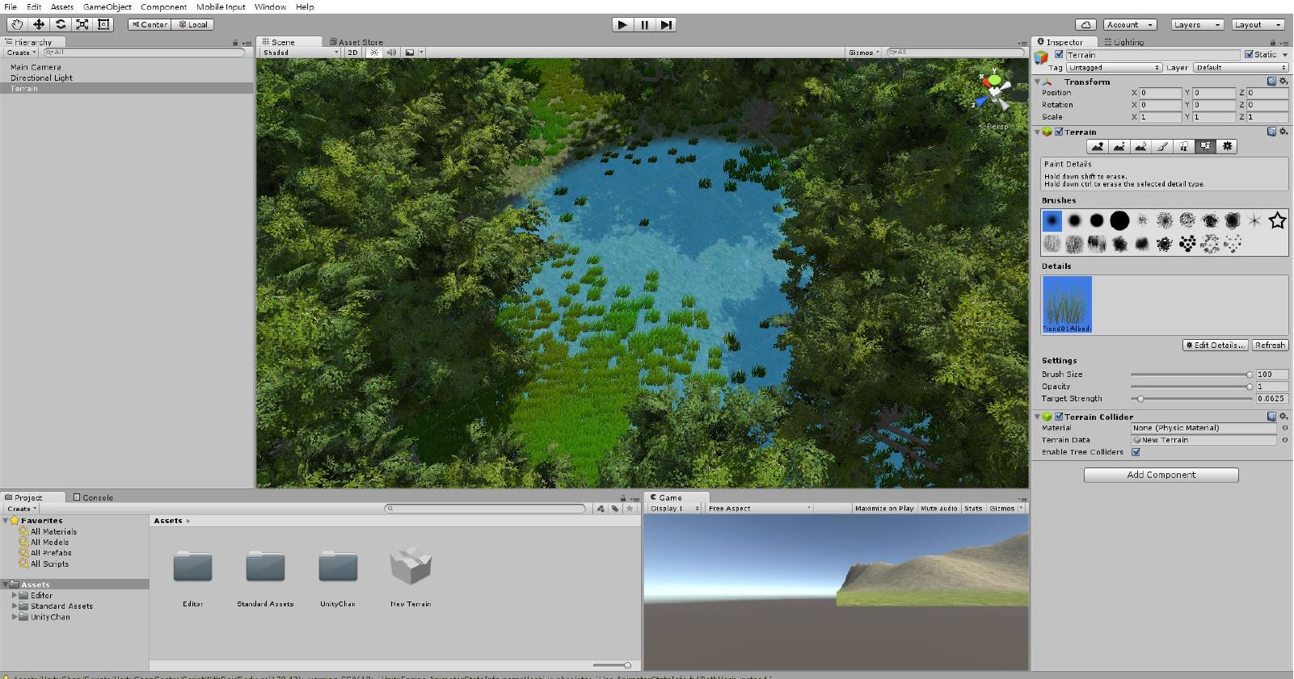Image resolution: width=1294 pixels, height=679 pixels.
Task: Adjust the Brush Size slider
Action: click(x=1191, y=375)
